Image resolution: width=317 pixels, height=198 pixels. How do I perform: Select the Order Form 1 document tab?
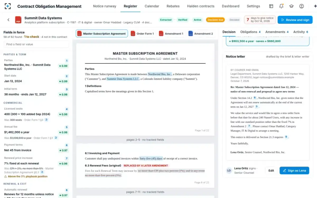142,34
